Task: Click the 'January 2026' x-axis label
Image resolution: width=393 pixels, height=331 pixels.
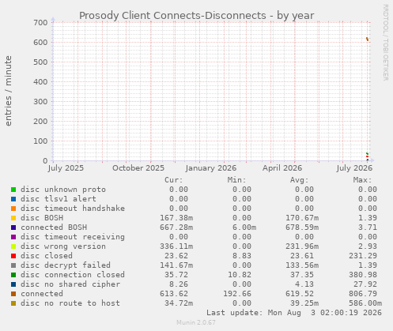Action: 211,168
